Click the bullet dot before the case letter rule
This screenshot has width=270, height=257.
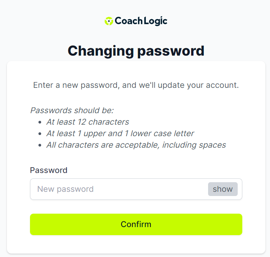[x=40, y=134]
